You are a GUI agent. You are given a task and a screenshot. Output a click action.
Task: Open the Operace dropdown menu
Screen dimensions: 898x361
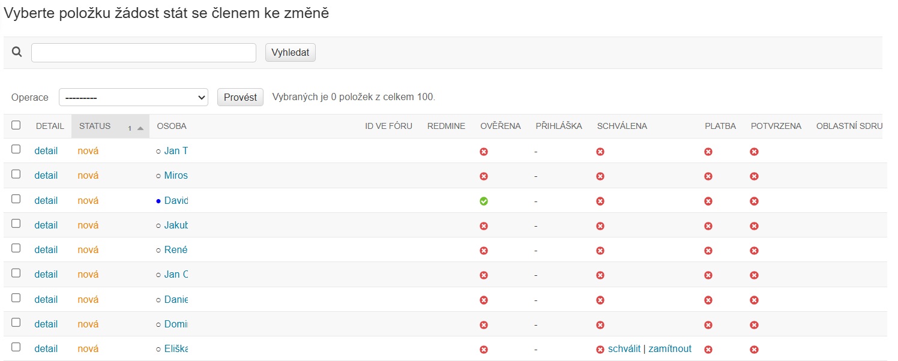(133, 97)
